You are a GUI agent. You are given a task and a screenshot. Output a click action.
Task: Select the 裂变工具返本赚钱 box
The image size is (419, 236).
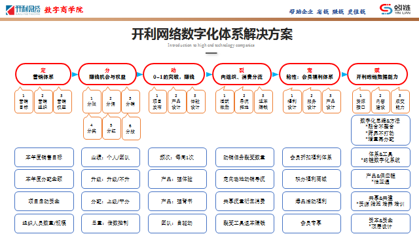(x=245, y=223)
